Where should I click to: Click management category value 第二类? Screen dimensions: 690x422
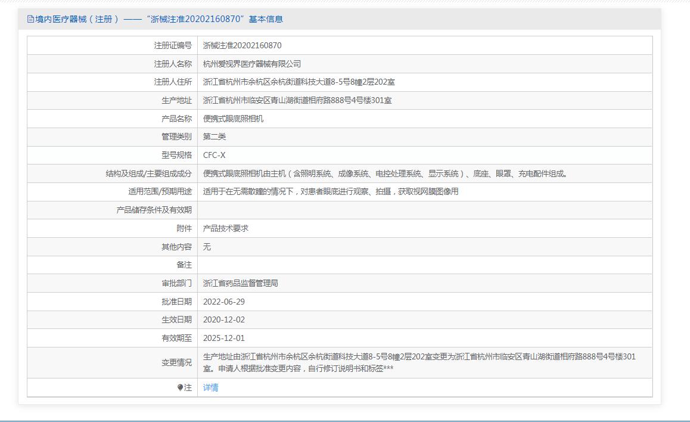coord(215,136)
